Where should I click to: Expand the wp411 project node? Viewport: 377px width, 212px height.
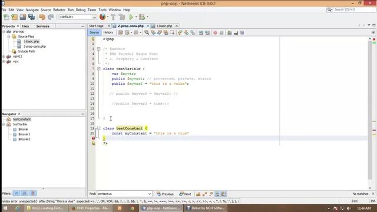[4, 57]
